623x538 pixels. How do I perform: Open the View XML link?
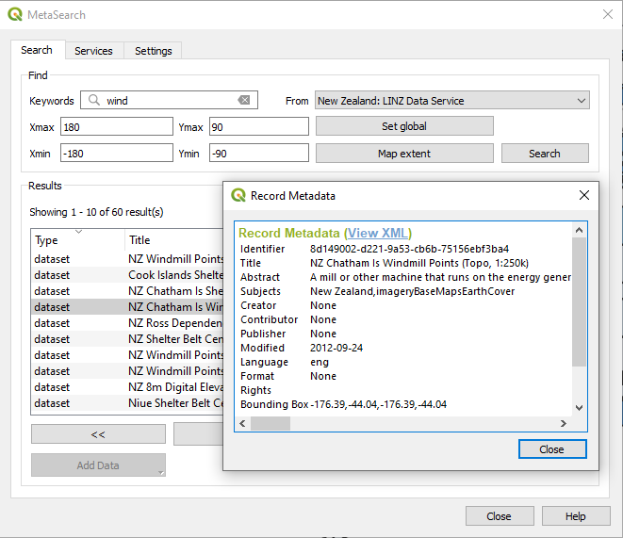point(378,234)
